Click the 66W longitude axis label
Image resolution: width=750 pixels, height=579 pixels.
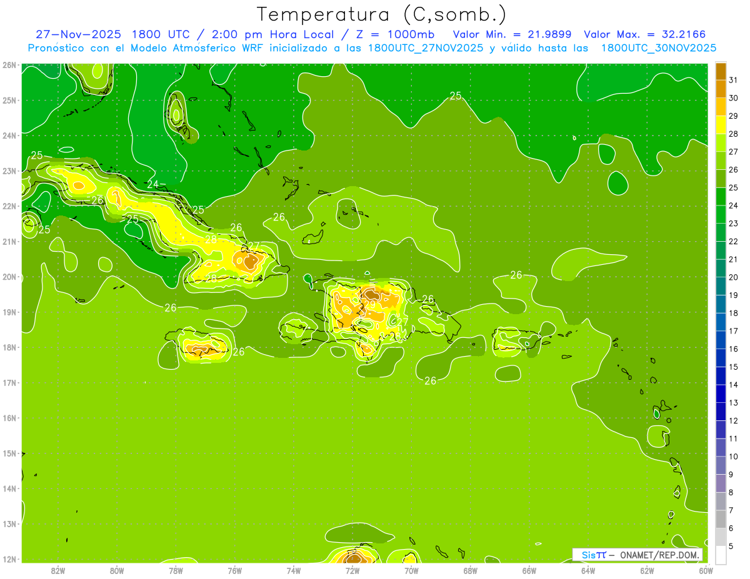pos(529,570)
